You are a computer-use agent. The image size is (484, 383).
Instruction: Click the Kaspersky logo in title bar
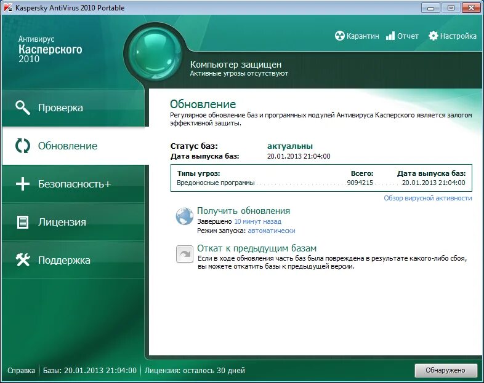(x=8, y=8)
